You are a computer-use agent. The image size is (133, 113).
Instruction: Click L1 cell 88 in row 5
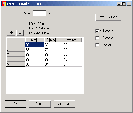[x=35, y=64]
